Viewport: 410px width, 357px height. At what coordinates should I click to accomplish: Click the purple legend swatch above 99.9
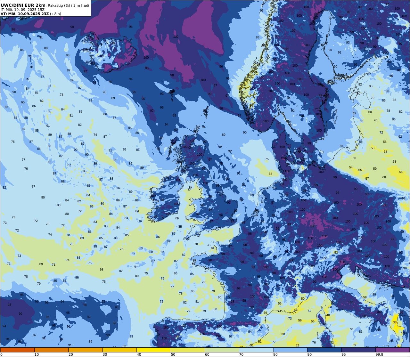pos(392,350)
